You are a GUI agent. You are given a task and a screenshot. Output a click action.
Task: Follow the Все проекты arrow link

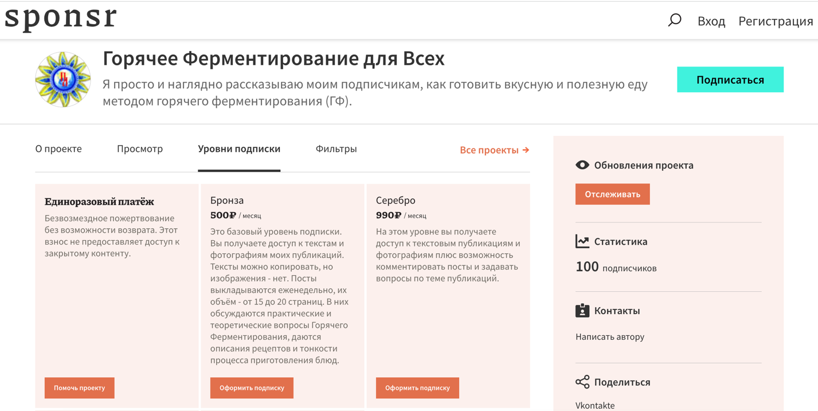pos(494,150)
